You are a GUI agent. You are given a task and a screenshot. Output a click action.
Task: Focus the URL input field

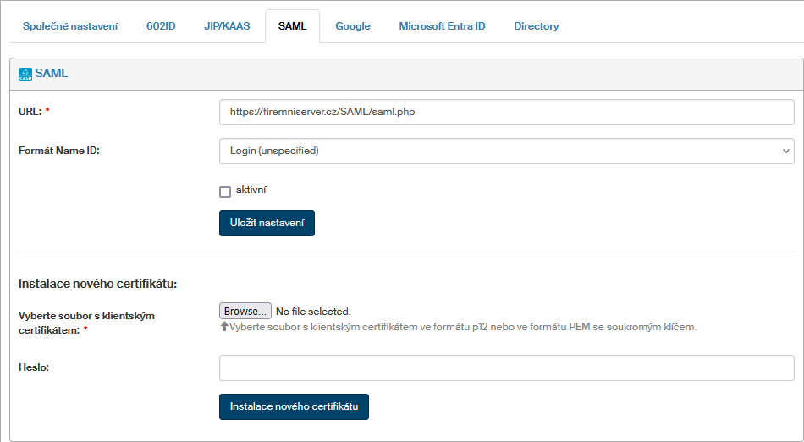(506, 111)
